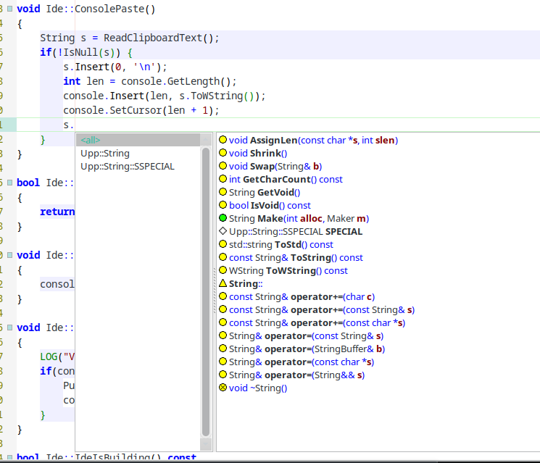The width and height of the screenshot is (540, 463).
Task: Click the triangle icon beside String::
Action: [x=223, y=283]
